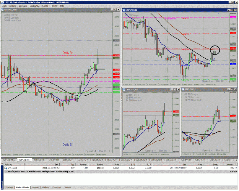Switch to the USDCAD,H4 chart tab
Viewport: 239px width, 191px height.
[215, 160]
